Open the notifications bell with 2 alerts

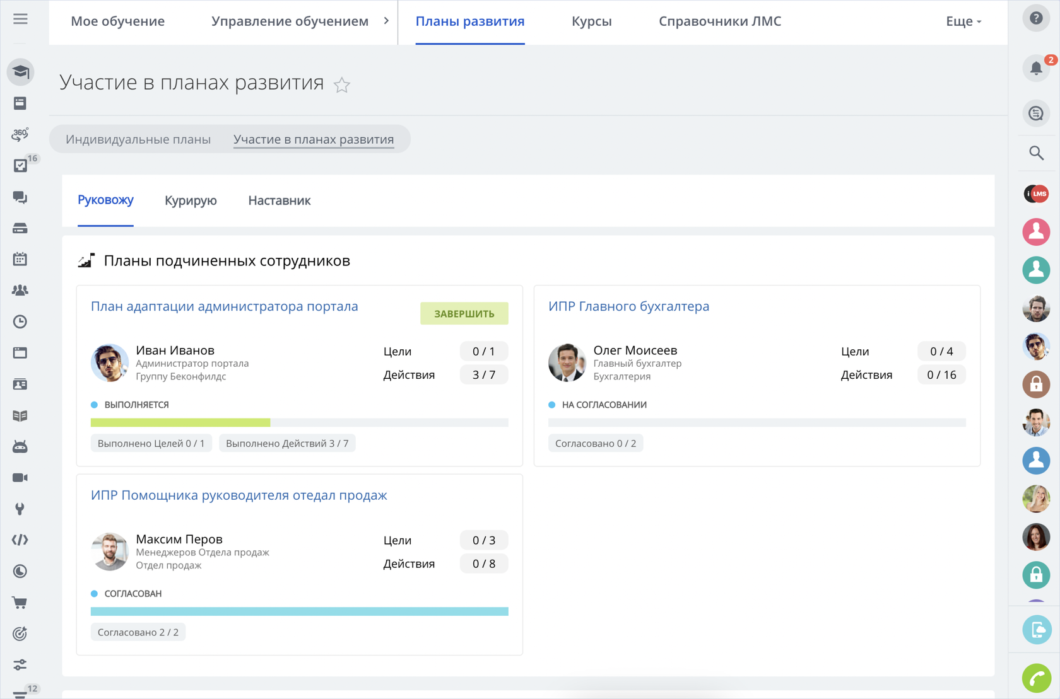click(1035, 68)
